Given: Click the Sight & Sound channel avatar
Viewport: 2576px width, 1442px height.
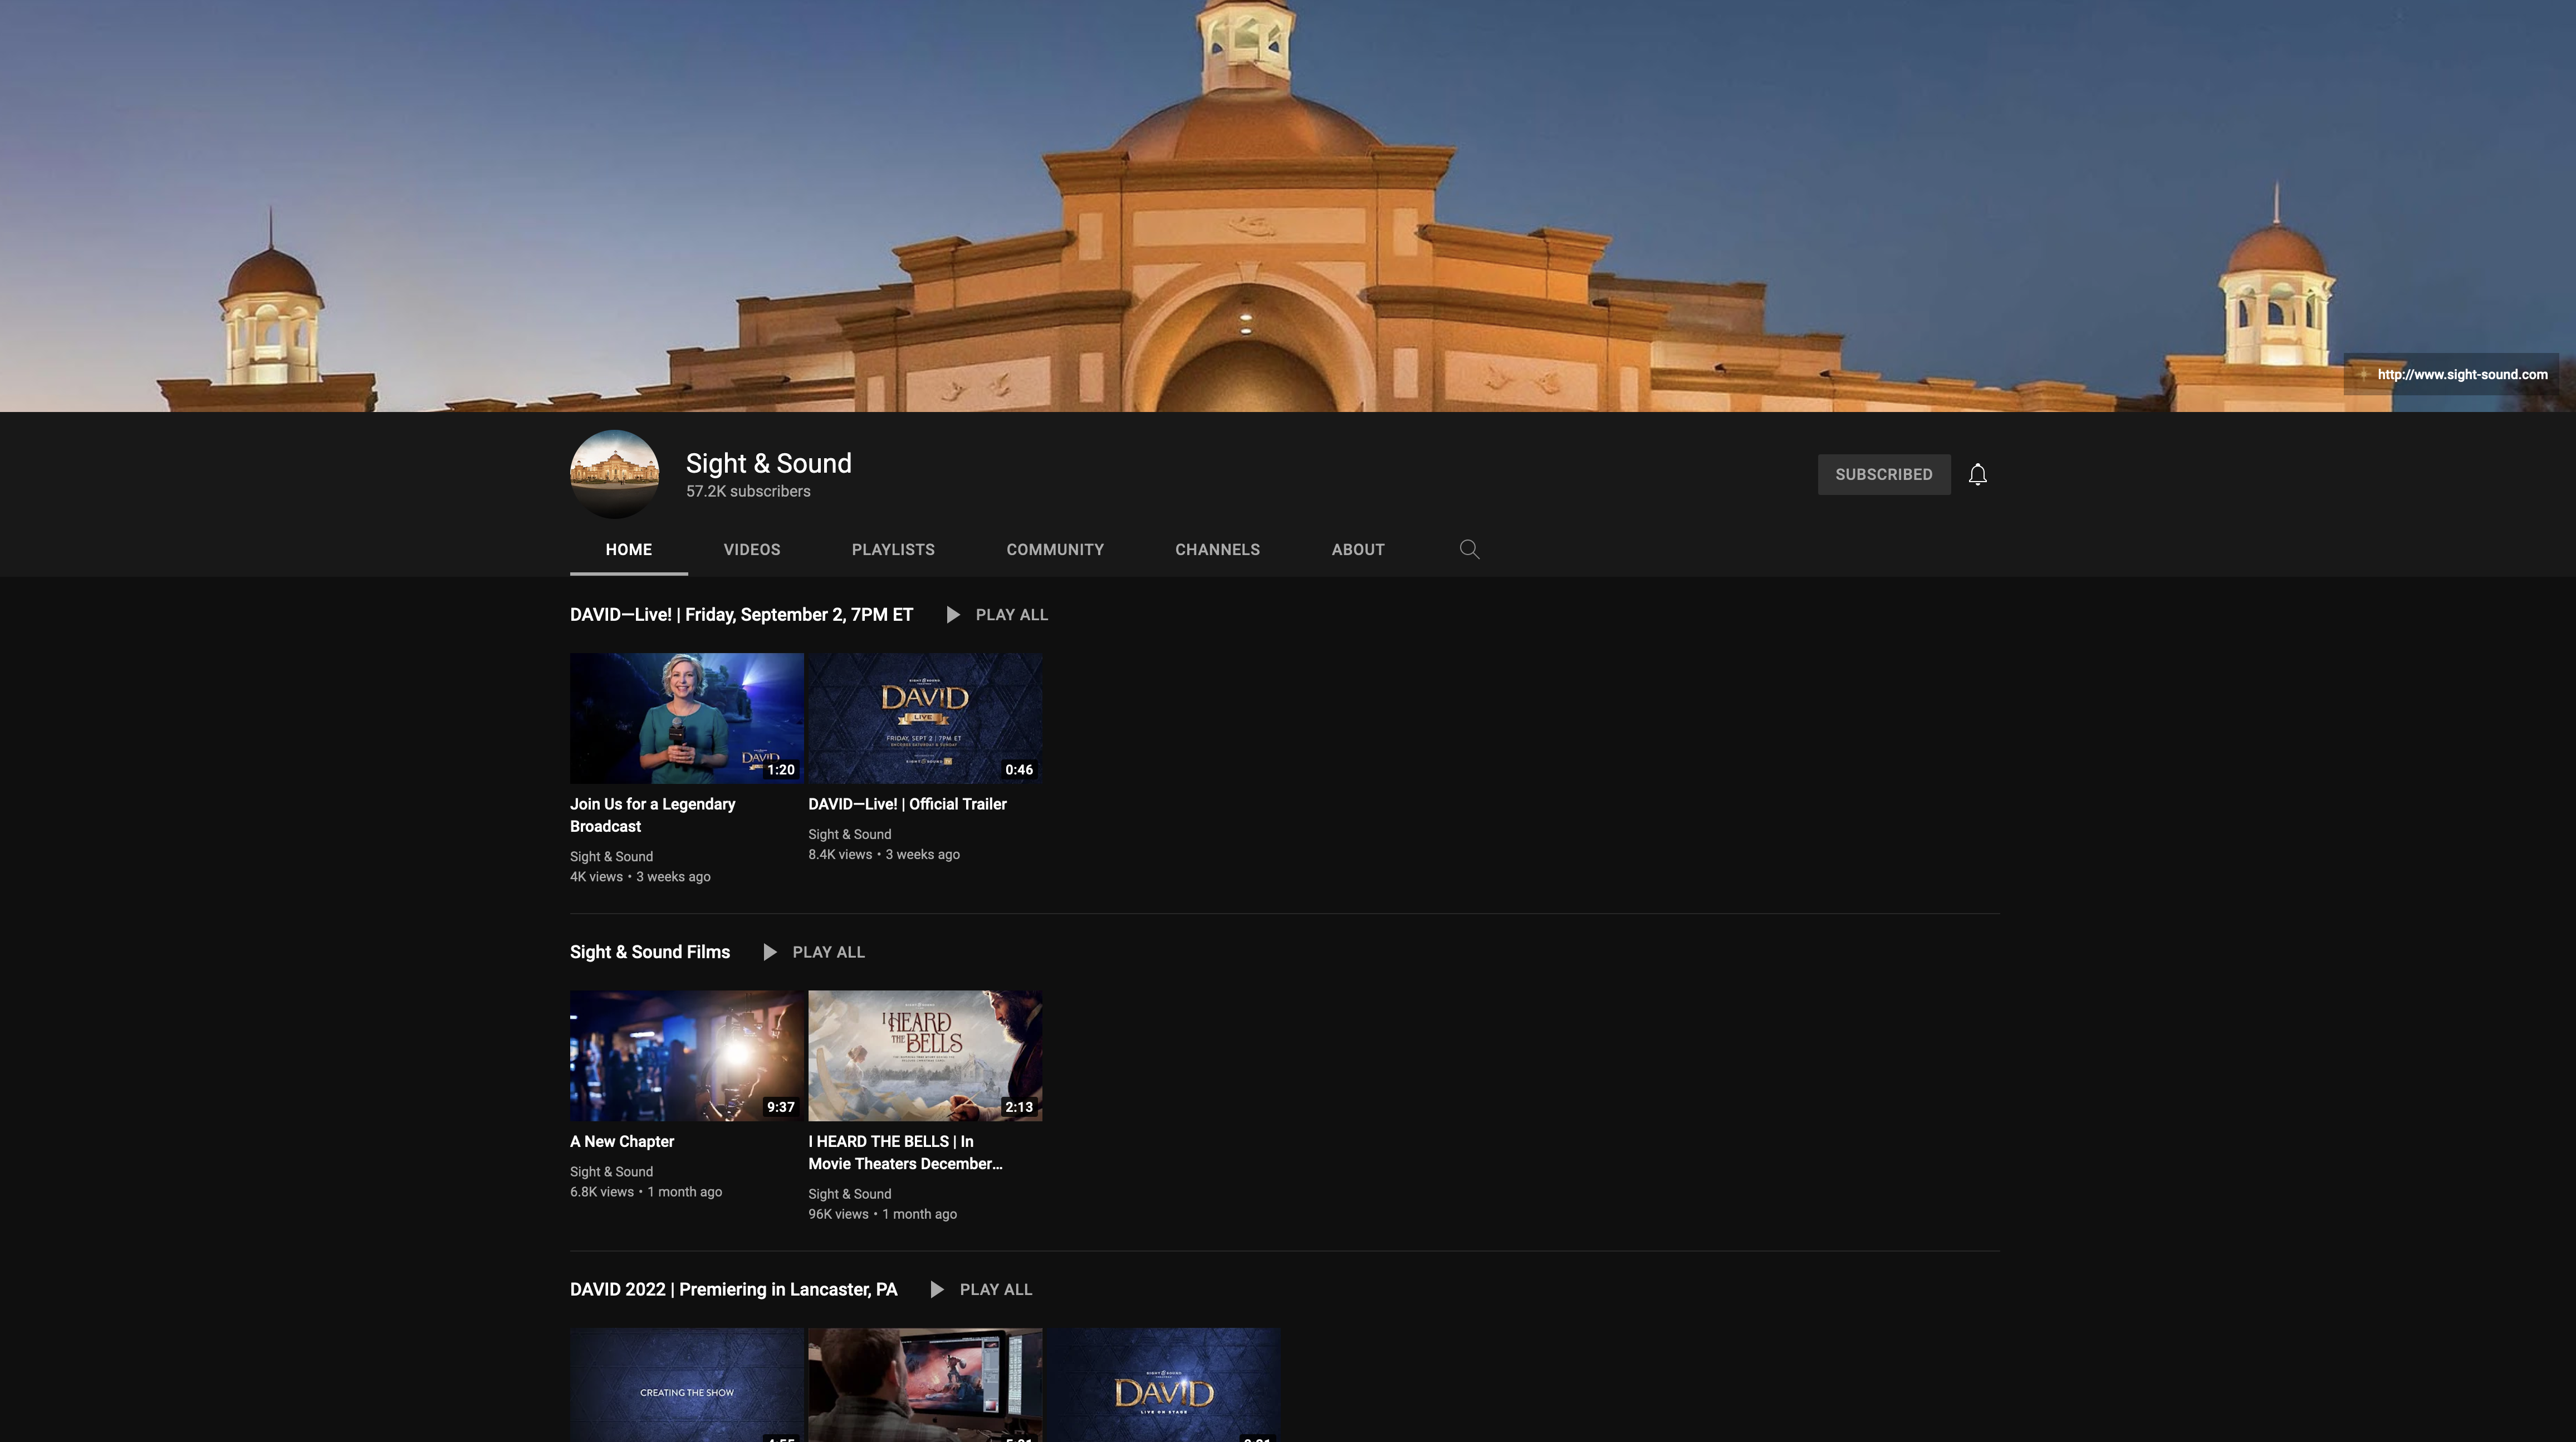Looking at the screenshot, I should (x=614, y=474).
